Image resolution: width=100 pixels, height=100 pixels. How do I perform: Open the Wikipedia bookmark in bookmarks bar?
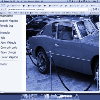tap(75, 13)
